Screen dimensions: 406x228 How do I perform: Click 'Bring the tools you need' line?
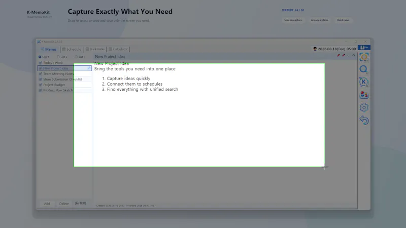[x=135, y=69]
